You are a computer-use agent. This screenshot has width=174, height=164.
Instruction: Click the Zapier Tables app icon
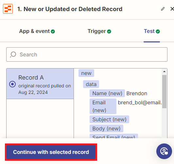click(x=8, y=9)
